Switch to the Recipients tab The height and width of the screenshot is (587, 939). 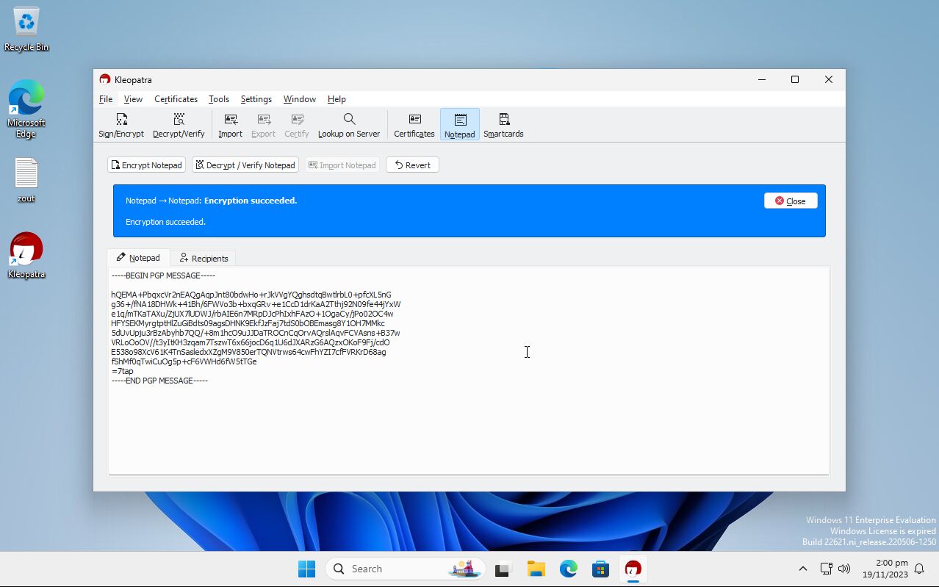click(204, 259)
